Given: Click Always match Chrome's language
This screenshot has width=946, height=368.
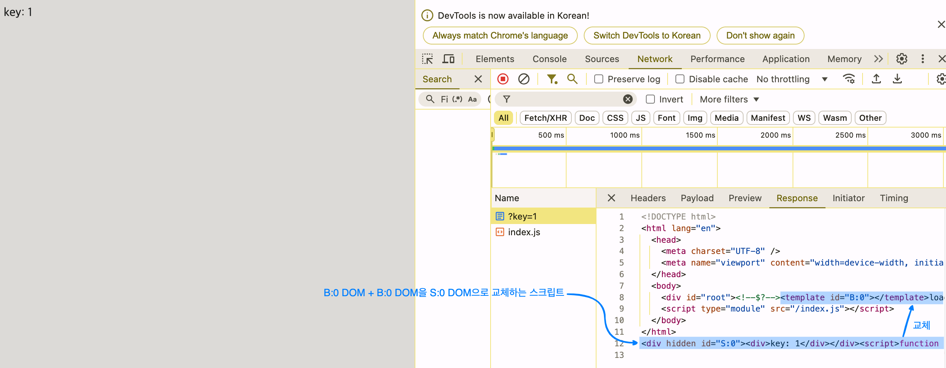Looking at the screenshot, I should click(500, 36).
